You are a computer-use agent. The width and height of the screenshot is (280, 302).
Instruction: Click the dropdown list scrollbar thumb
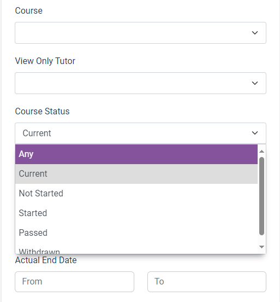[261, 196]
